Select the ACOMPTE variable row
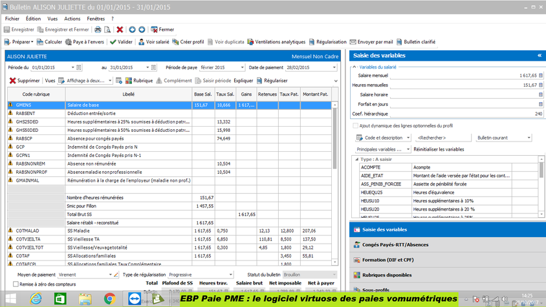This screenshot has height=307, width=546. point(448,167)
